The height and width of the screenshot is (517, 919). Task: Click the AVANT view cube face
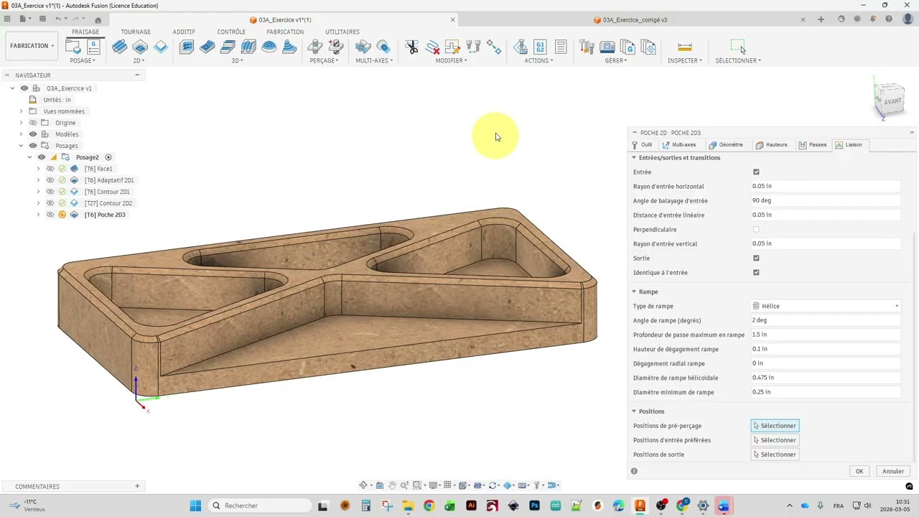point(892,101)
